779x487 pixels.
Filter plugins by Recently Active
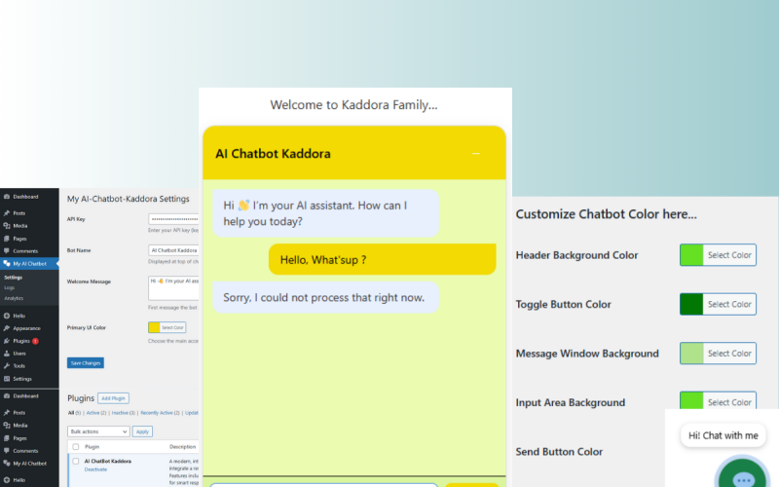point(157,413)
